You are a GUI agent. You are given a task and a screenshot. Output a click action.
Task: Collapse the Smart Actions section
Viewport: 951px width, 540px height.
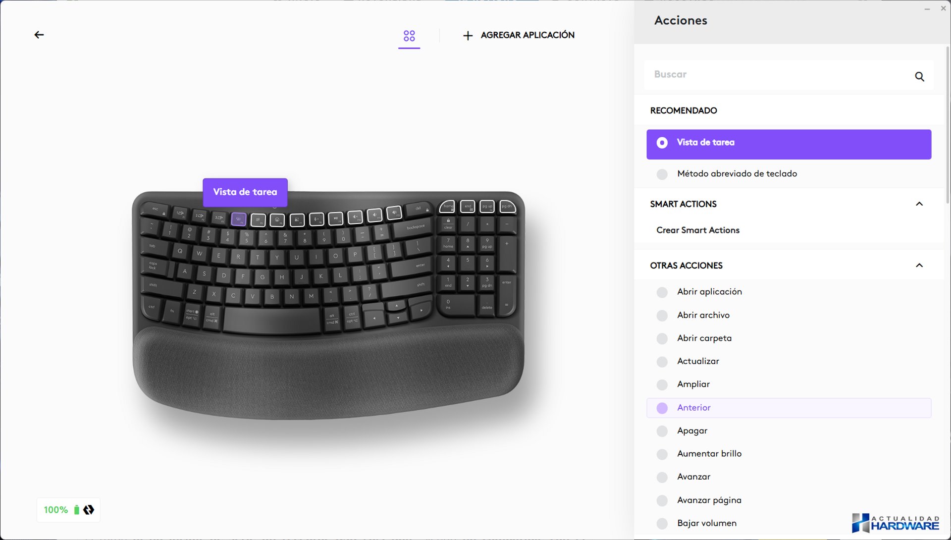[919, 204]
